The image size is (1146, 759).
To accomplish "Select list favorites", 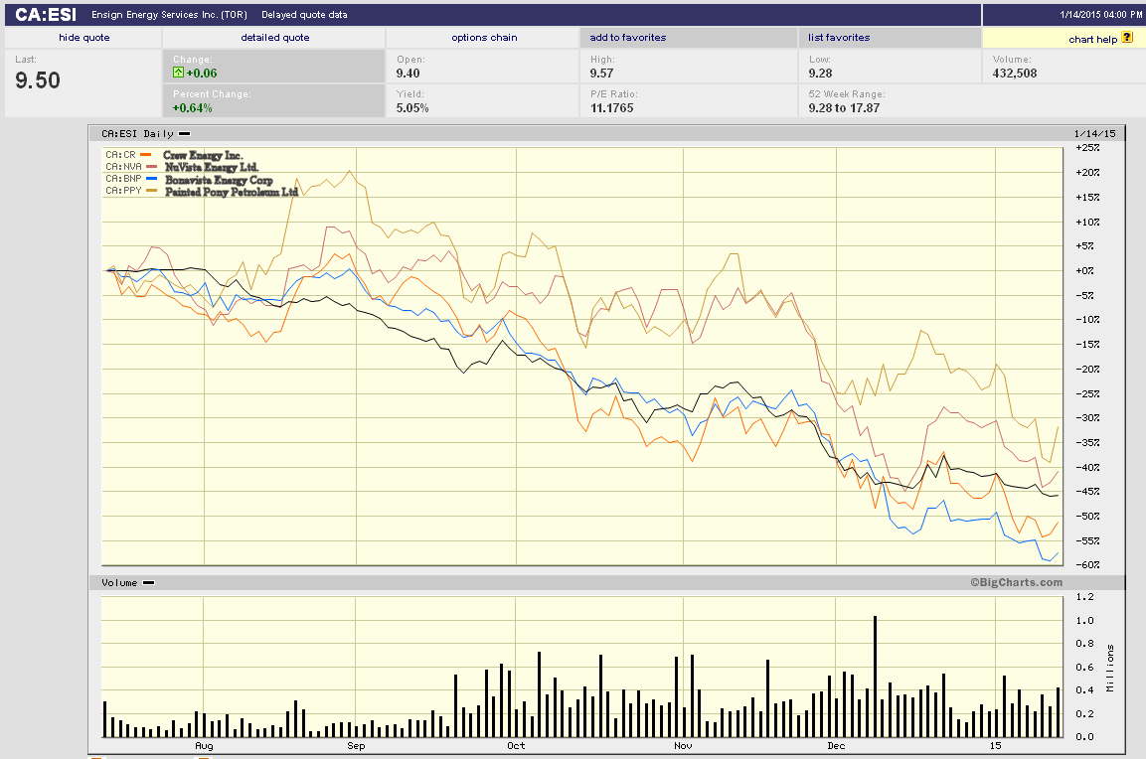I will tap(838, 38).
